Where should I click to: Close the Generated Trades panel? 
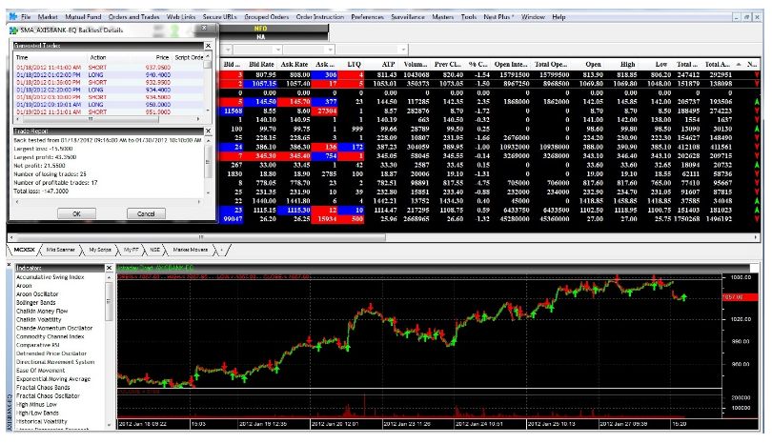(x=210, y=45)
